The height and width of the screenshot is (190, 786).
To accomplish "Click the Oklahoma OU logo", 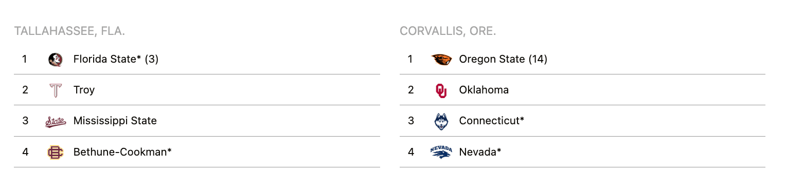I will (x=441, y=90).
